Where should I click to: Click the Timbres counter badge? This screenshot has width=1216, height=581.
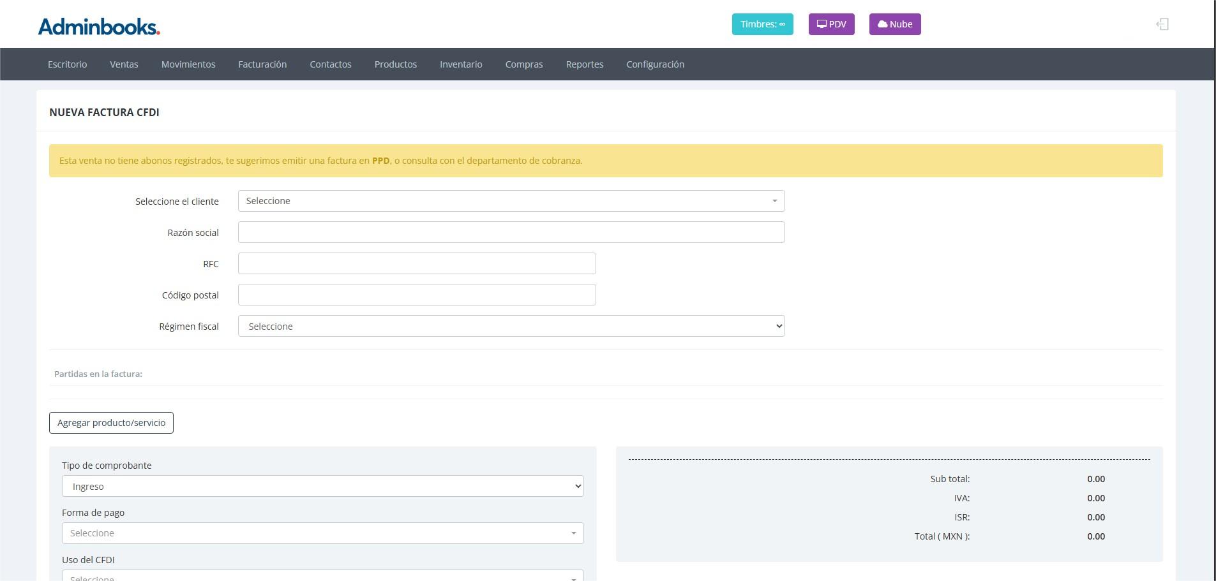pos(762,24)
